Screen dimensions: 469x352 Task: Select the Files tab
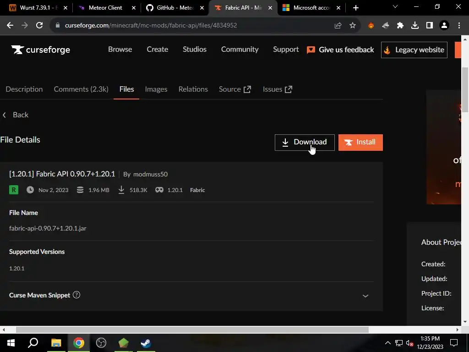[126, 89]
